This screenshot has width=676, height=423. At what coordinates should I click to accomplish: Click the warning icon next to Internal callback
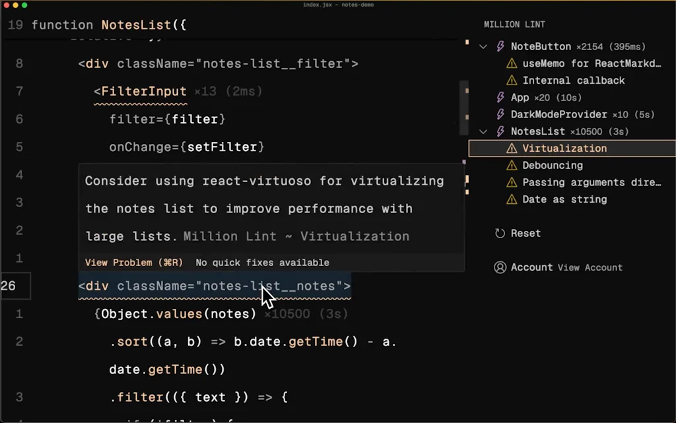513,80
